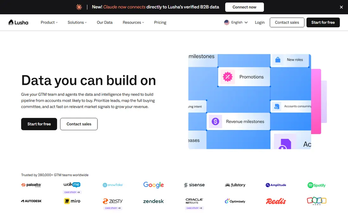Click the pink Promotions percent badge icon
The width and height of the screenshot is (348, 218).
(227, 77)
